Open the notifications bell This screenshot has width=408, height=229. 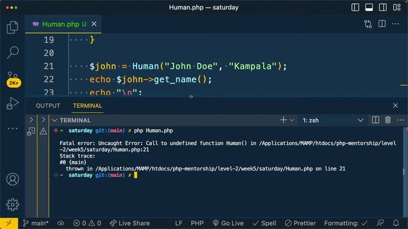coord(396,223)
